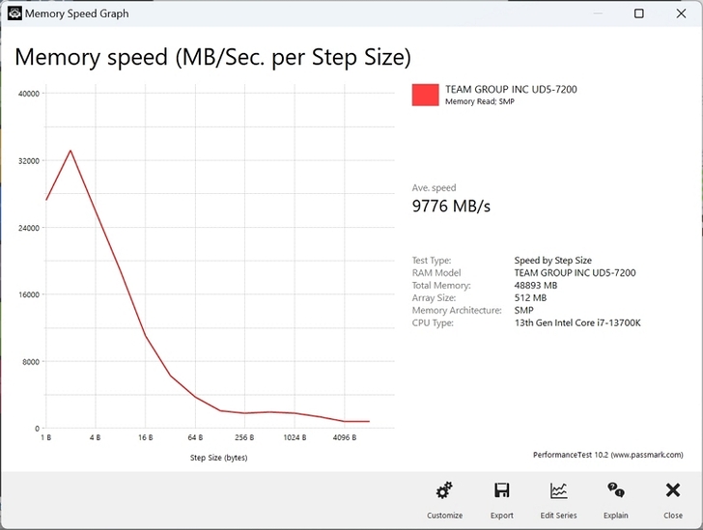
Task: Close the window via title bar X
Action: 681,14
